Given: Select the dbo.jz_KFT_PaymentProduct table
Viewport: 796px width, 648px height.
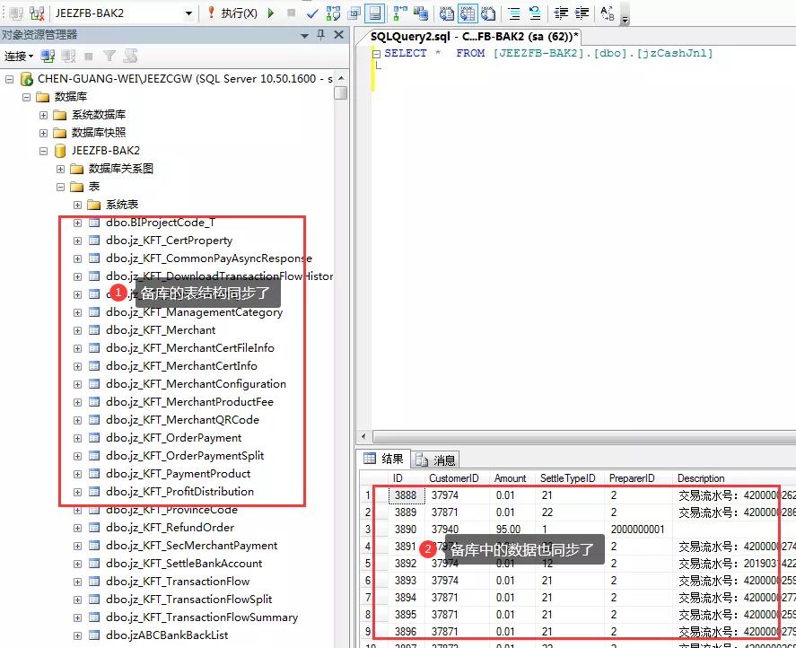Looking at the screenshot, I should (x=179, y=474).
